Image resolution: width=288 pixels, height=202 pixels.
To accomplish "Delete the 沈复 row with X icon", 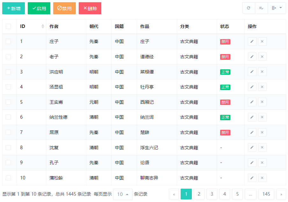I will (262, 148).
